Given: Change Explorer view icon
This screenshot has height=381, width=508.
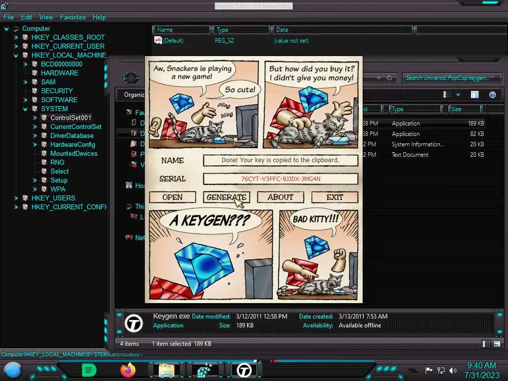Looking at the screenshot, I should click(x=447, y=95).
